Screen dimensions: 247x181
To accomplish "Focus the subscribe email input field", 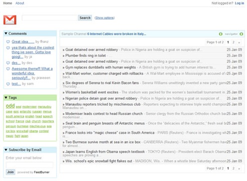I will point(29,165).
